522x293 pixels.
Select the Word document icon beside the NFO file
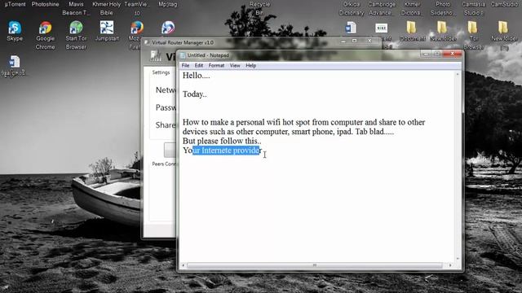coord(351,28)
